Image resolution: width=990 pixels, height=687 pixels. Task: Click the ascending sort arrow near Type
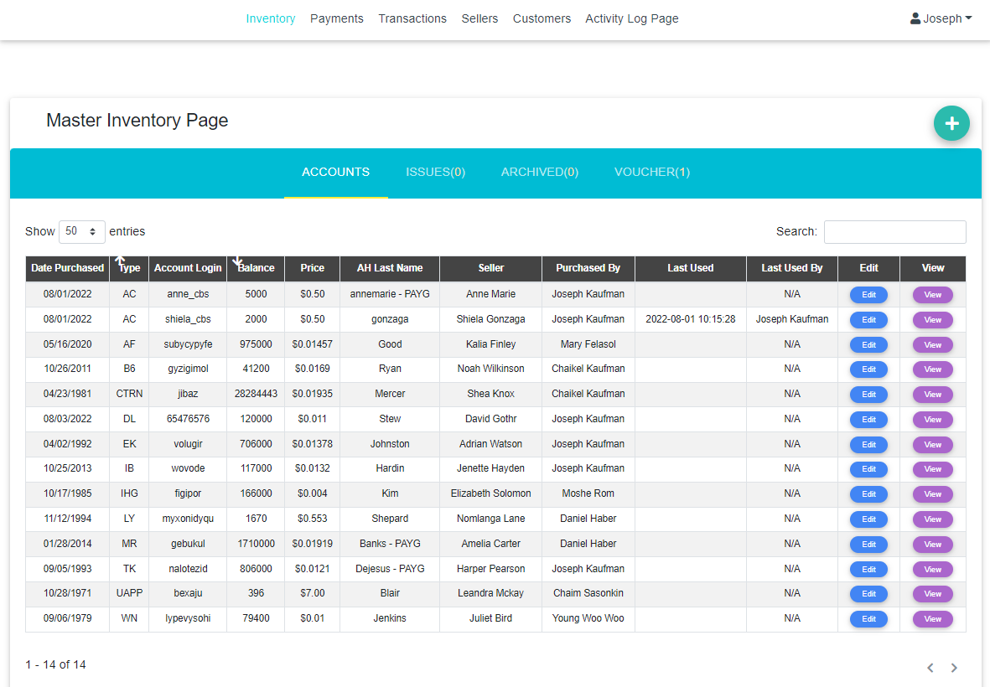point(120,261)
